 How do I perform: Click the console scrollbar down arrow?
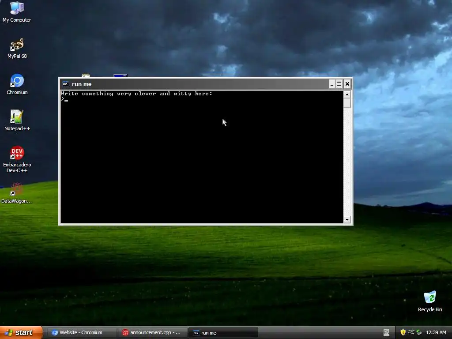point(347,220)
